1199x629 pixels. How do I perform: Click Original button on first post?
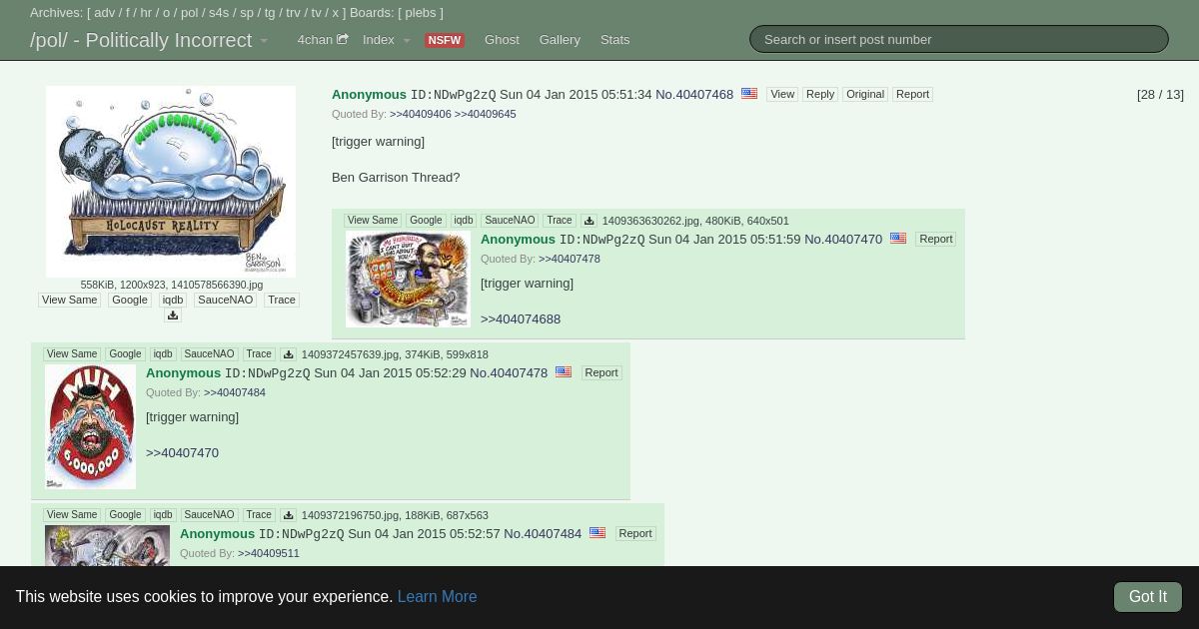pyautogui.click(x=865, y=94)
